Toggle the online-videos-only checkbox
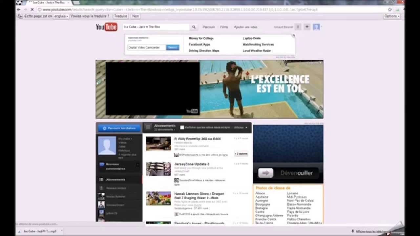This screenshot has width=420, height=236. tap(182, 127)
